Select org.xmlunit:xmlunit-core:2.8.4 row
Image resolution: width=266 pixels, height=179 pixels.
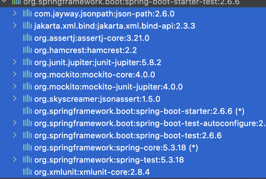[x=133, y=172]
